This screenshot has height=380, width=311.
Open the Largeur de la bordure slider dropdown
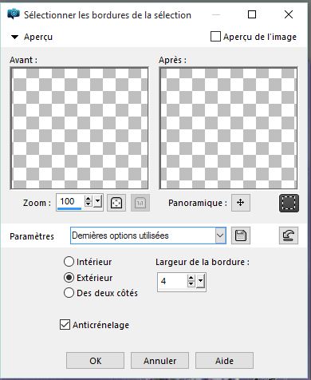click(x=201, y=281)
